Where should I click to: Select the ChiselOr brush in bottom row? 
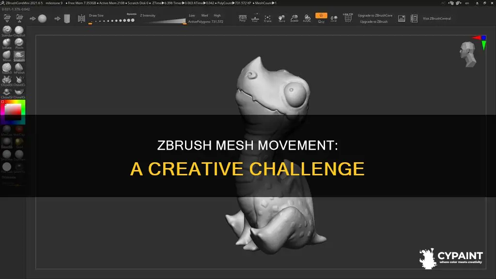[19, 93]
